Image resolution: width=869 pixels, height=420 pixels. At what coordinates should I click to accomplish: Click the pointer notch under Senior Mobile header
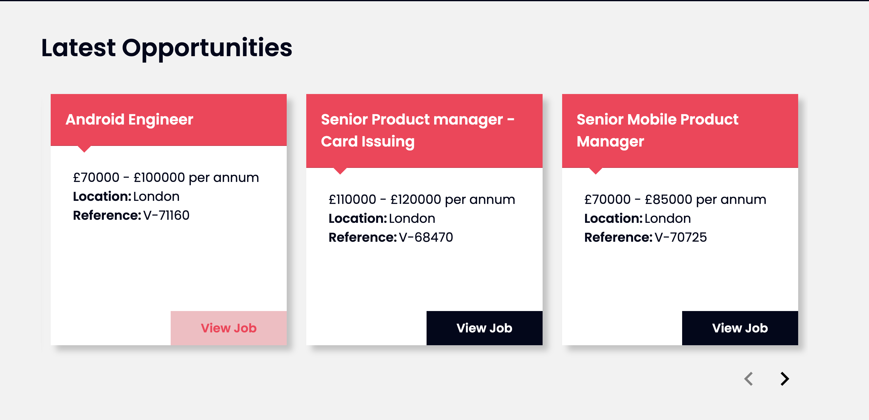pyautogui.click(x=596, y=171)
